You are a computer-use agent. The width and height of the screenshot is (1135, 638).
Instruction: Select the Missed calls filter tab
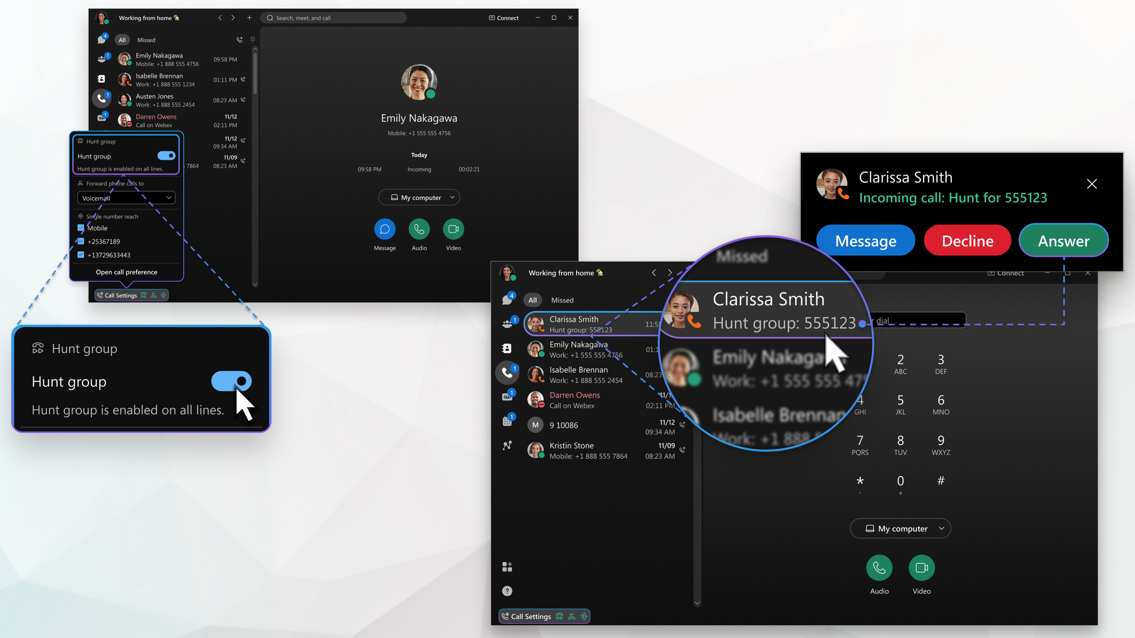(x=561, y=299)
